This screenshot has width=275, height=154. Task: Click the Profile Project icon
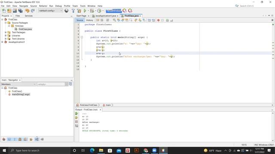(x=99, y=11)
